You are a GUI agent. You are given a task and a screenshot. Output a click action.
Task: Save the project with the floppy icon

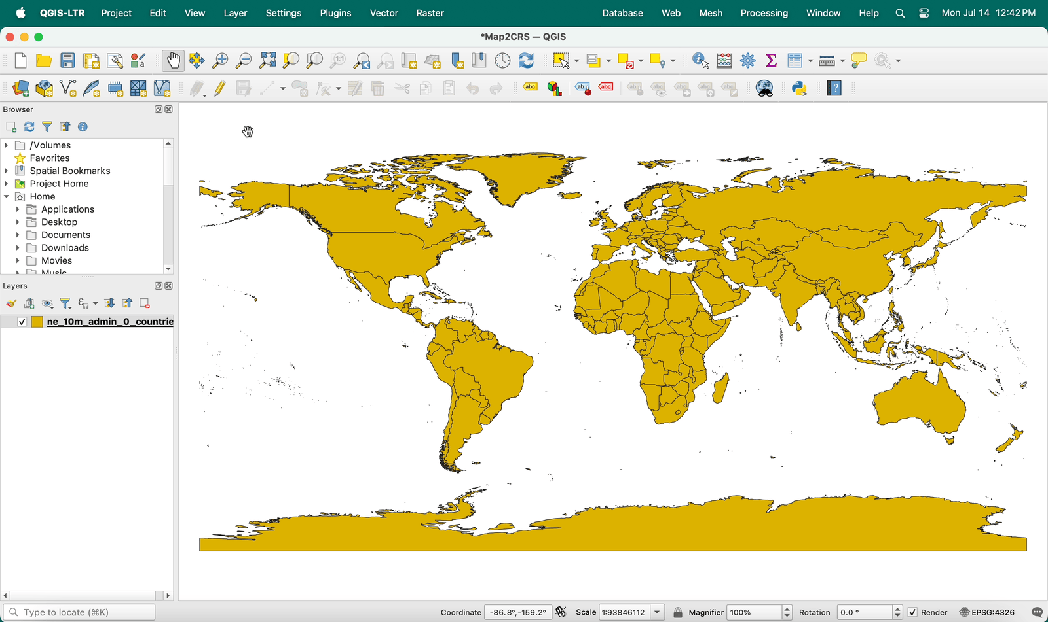coord(67,61)
